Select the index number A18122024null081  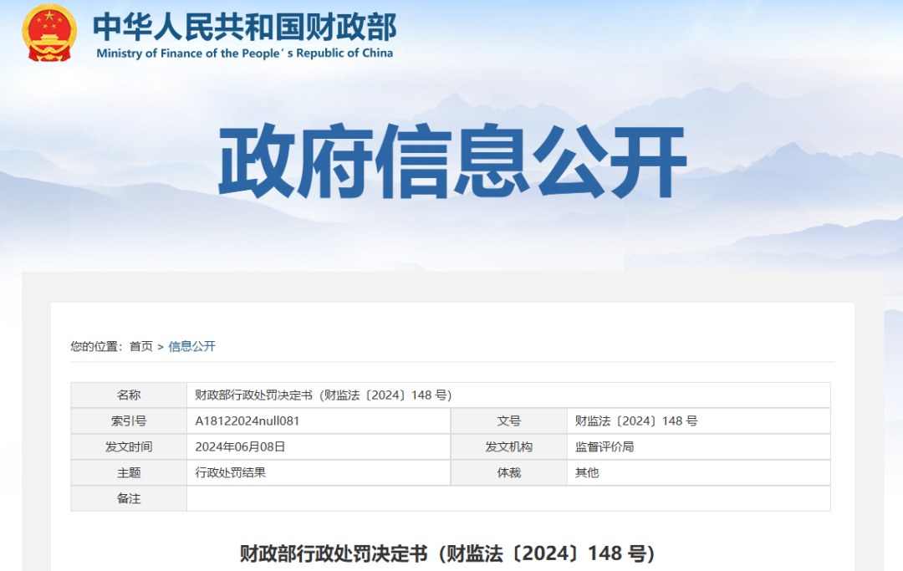(247, 421)
